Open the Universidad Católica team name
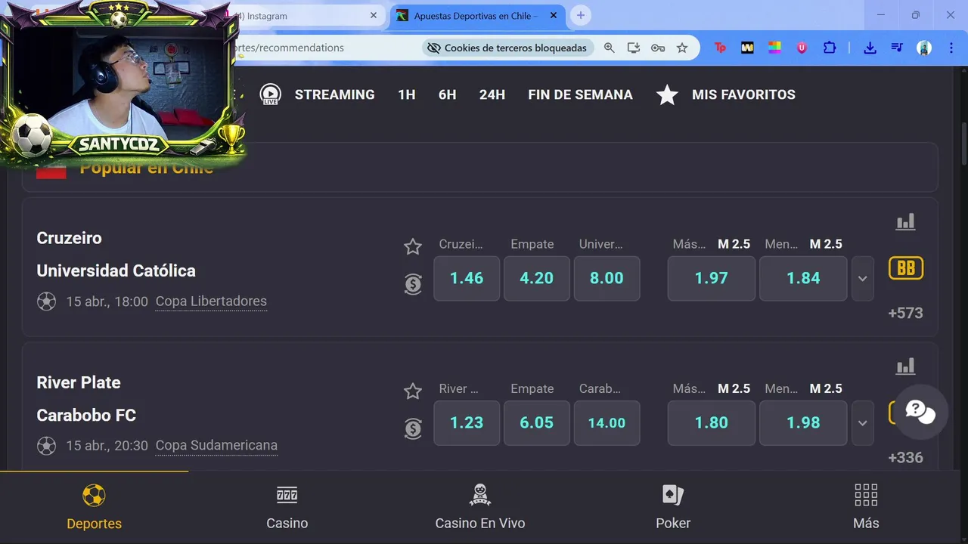Image resolution: width=968 pixels, height=544 pixels. (116, 270)
